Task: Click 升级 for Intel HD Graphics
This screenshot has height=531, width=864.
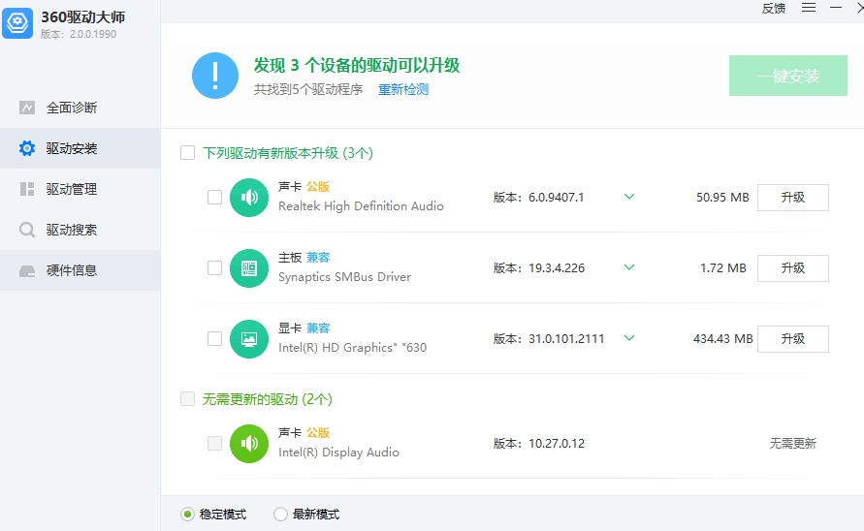Action: pyautogui.click(x=793, y=339)
